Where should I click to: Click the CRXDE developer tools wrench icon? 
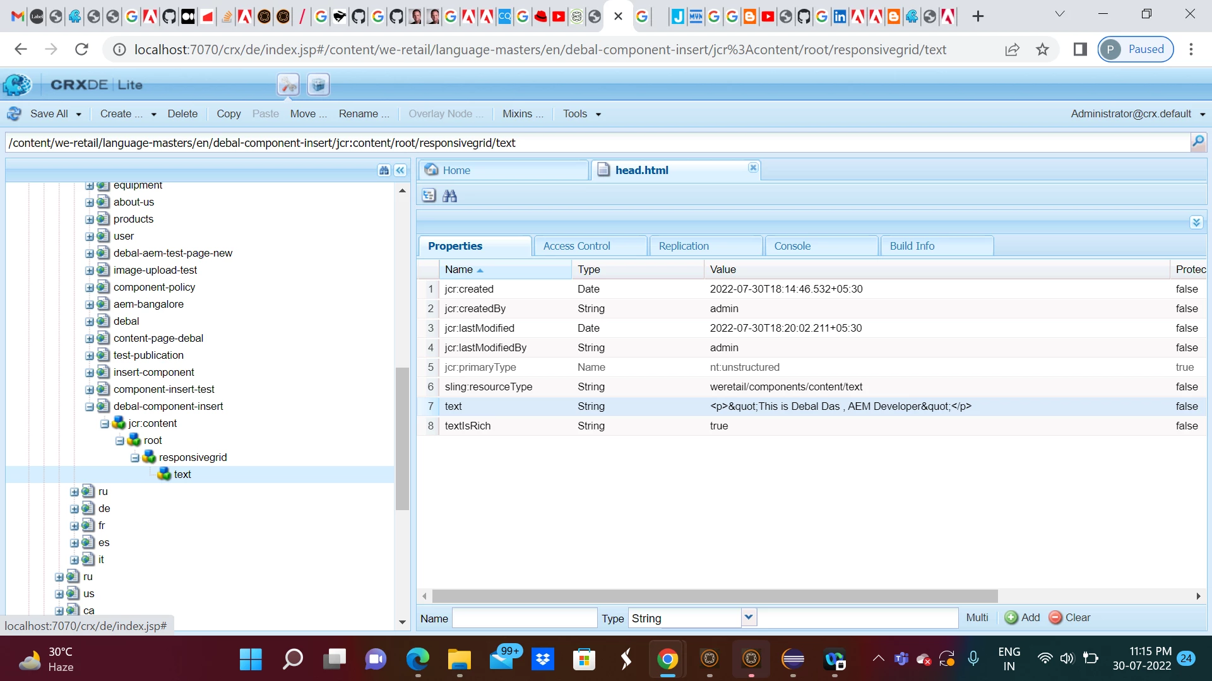pyautogui.click(x=288, y=84)
